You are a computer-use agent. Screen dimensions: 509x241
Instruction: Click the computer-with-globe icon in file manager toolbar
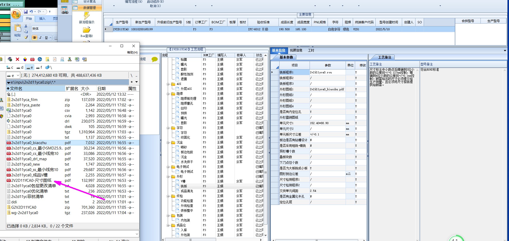pos(10,59)
